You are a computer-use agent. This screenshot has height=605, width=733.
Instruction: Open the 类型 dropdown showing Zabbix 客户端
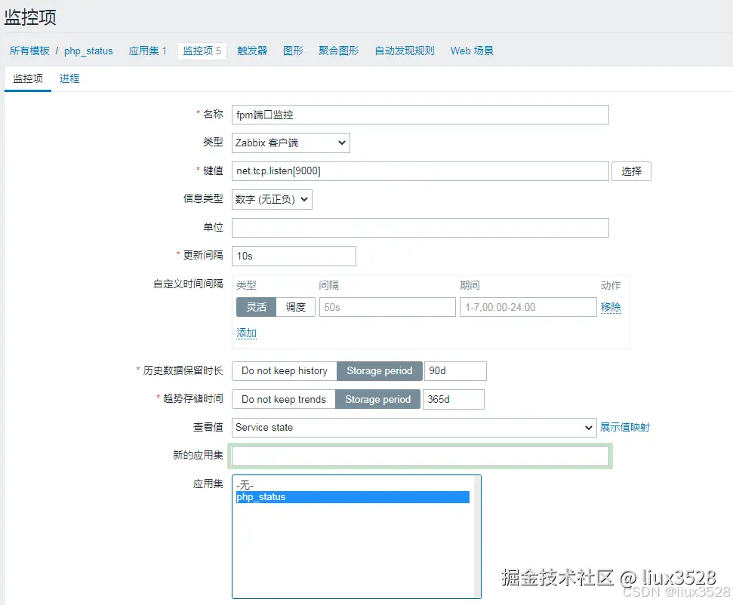290,143
